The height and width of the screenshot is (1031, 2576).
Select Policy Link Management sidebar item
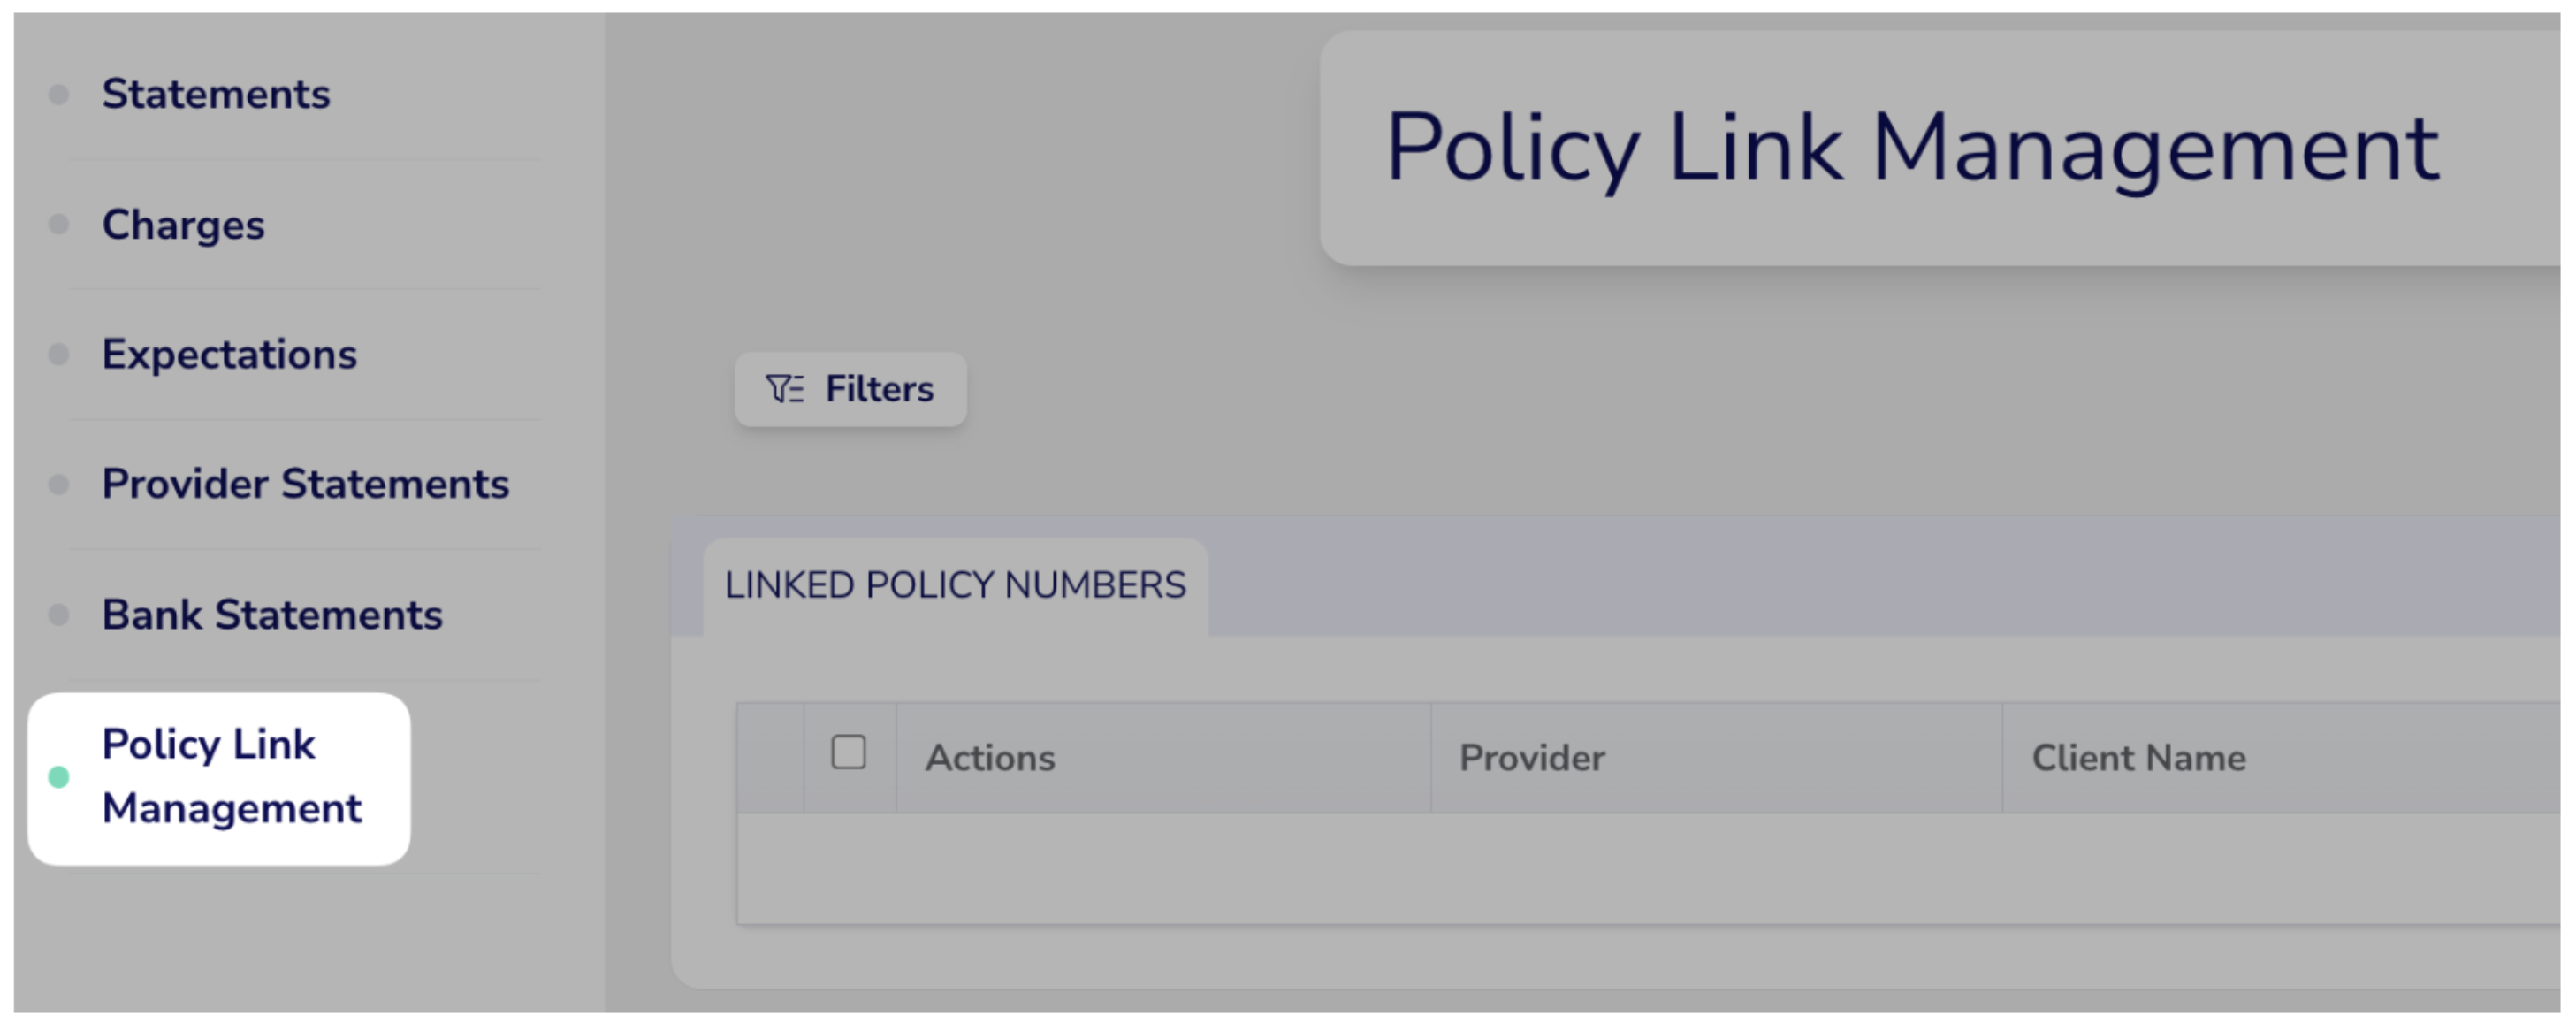tap(219, 778)
